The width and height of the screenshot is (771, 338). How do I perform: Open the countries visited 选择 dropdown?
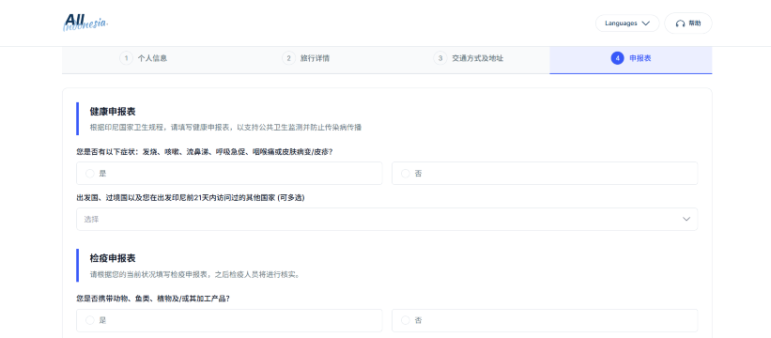click(x=387, y=219)
